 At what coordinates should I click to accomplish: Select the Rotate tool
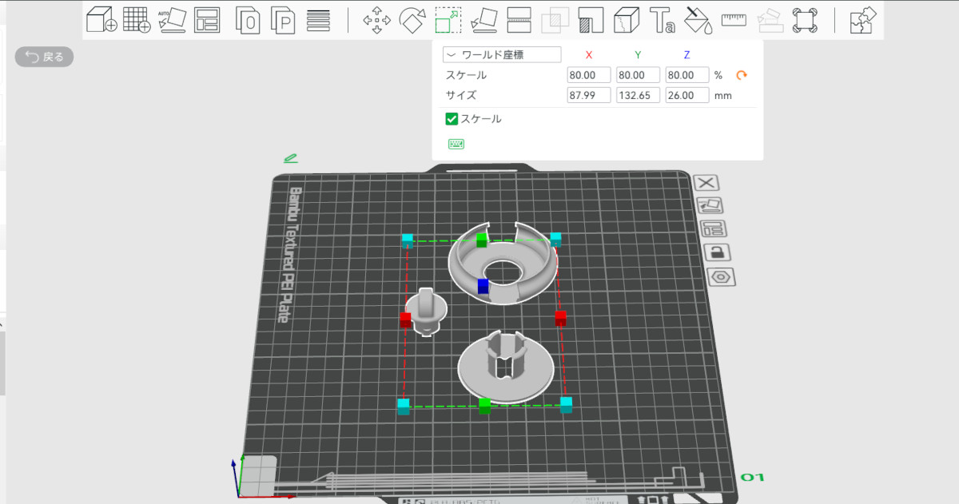click(412, 20)
